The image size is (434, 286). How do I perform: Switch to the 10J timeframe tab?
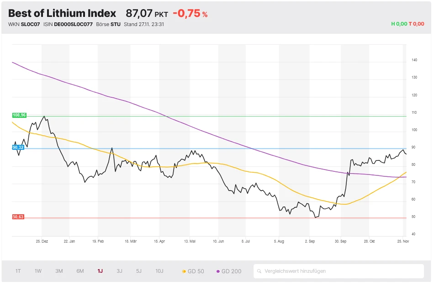(x=159, y=271)
